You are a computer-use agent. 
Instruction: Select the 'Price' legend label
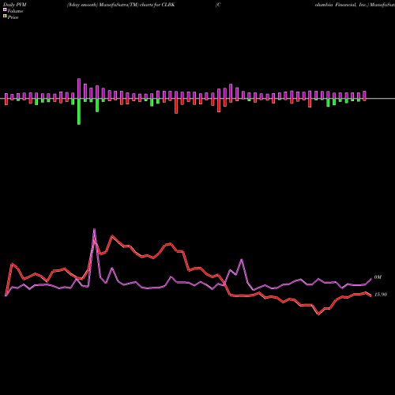[13, 17]
